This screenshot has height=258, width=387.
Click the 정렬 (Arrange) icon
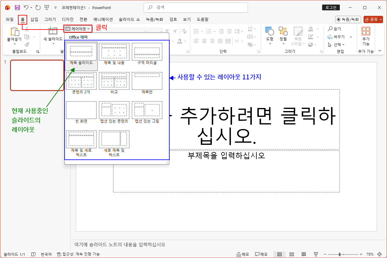pyautogui.click(x=284, y=34)
